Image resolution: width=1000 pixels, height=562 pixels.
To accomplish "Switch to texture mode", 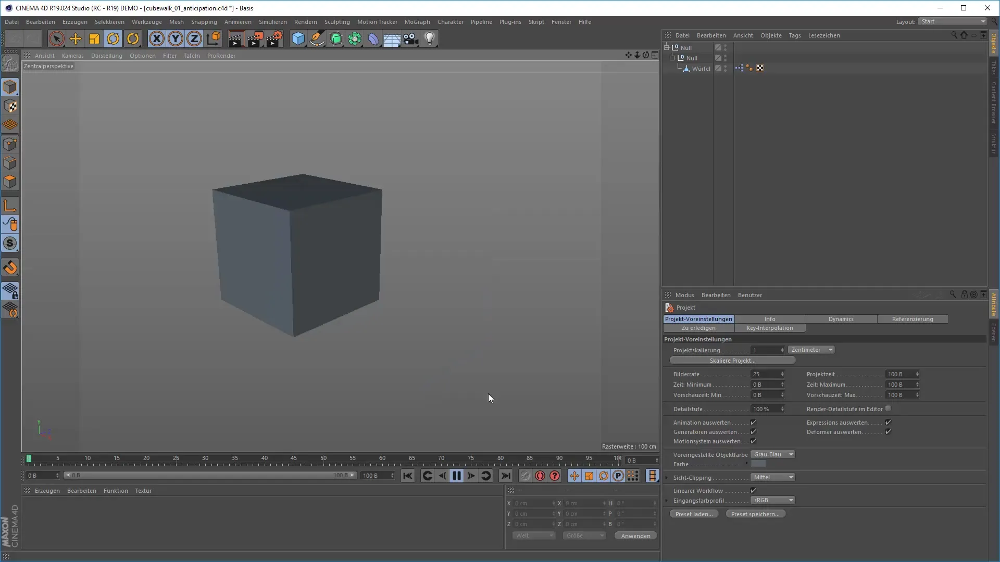I will 10,106.
